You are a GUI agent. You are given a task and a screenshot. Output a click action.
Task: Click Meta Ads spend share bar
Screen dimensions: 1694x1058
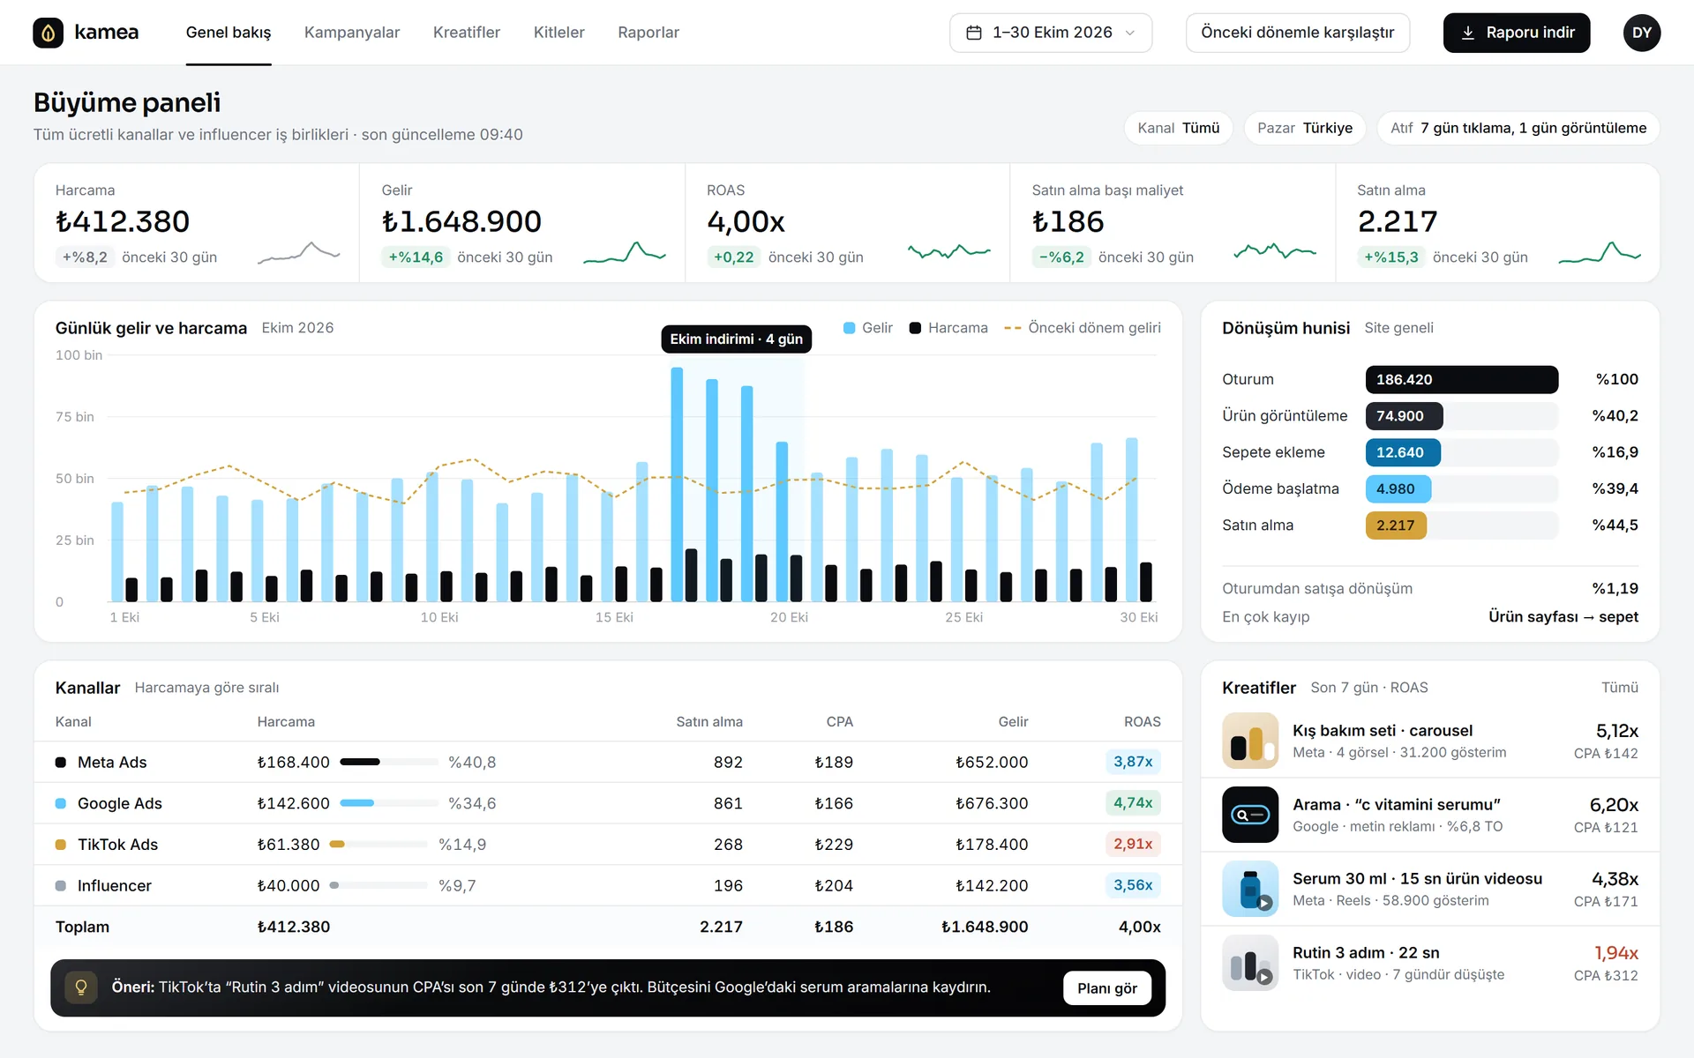coord(389,762)
